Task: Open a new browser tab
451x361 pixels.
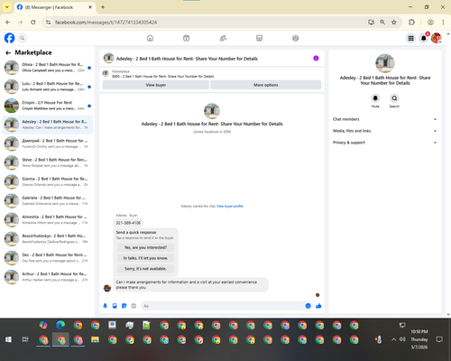Action: pyautogui.click(x=103, y=7)
